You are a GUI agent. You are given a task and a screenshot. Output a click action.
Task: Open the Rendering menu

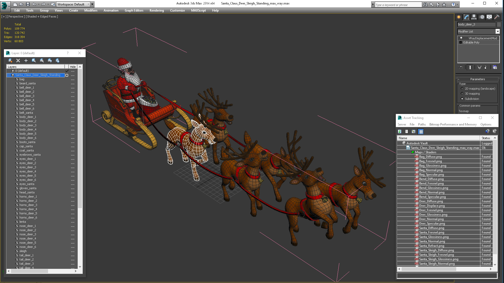[156, 10]
